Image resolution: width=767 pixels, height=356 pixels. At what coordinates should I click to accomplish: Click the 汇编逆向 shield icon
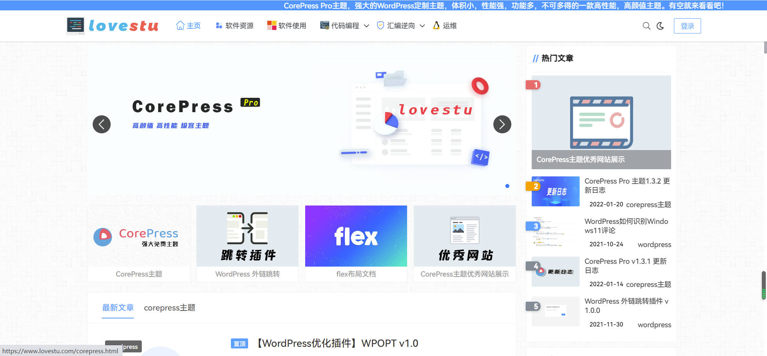(380, 26)
